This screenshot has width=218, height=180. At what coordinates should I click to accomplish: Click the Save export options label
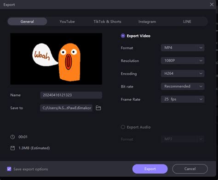tap(31, 169)
